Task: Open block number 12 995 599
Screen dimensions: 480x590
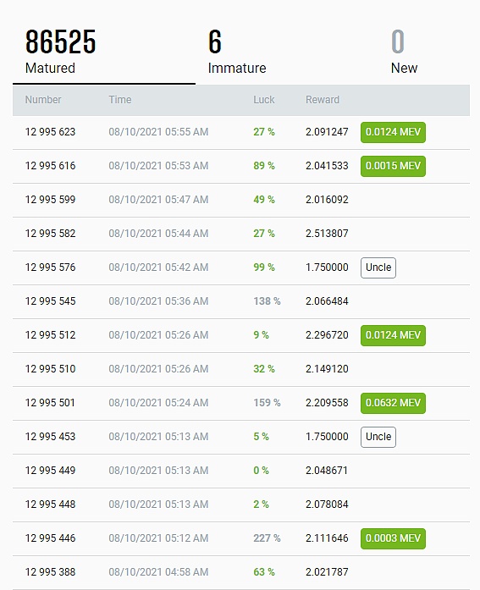Action: [x=51, y=200]
